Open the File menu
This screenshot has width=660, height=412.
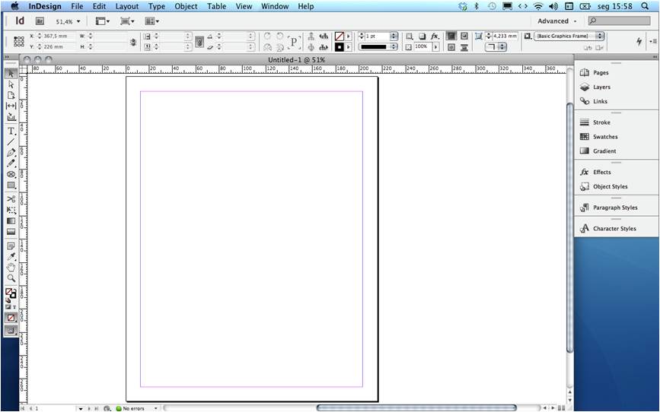[77, 6]
